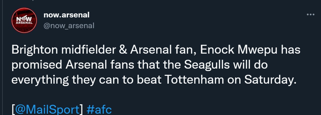Open the now.arsenal display name profile
Image resolution: width=321 pixels, height=115 pixels.
pyautogui.click(x=66, y=15)
